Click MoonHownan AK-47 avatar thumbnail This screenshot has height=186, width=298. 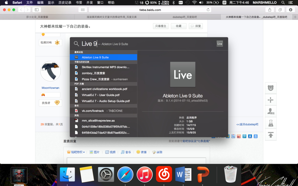50,71
